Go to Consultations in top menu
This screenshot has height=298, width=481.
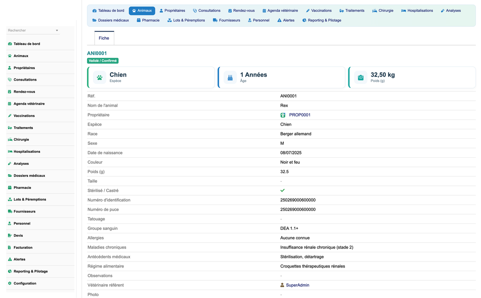click(206, 11)
